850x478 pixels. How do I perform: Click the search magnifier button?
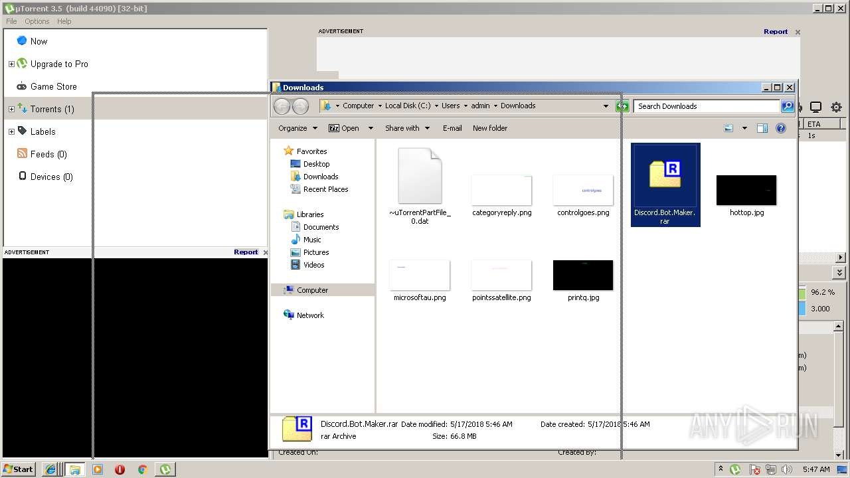click(787, 106)
